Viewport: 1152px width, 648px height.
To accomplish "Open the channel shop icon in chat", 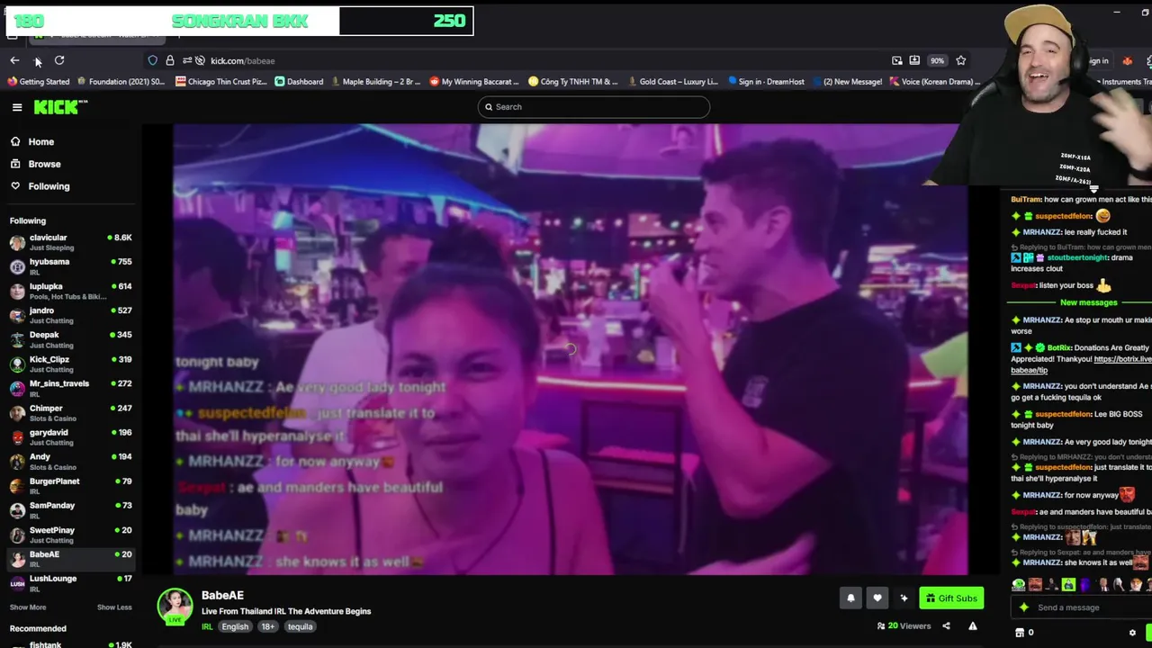I will 1020,633.
